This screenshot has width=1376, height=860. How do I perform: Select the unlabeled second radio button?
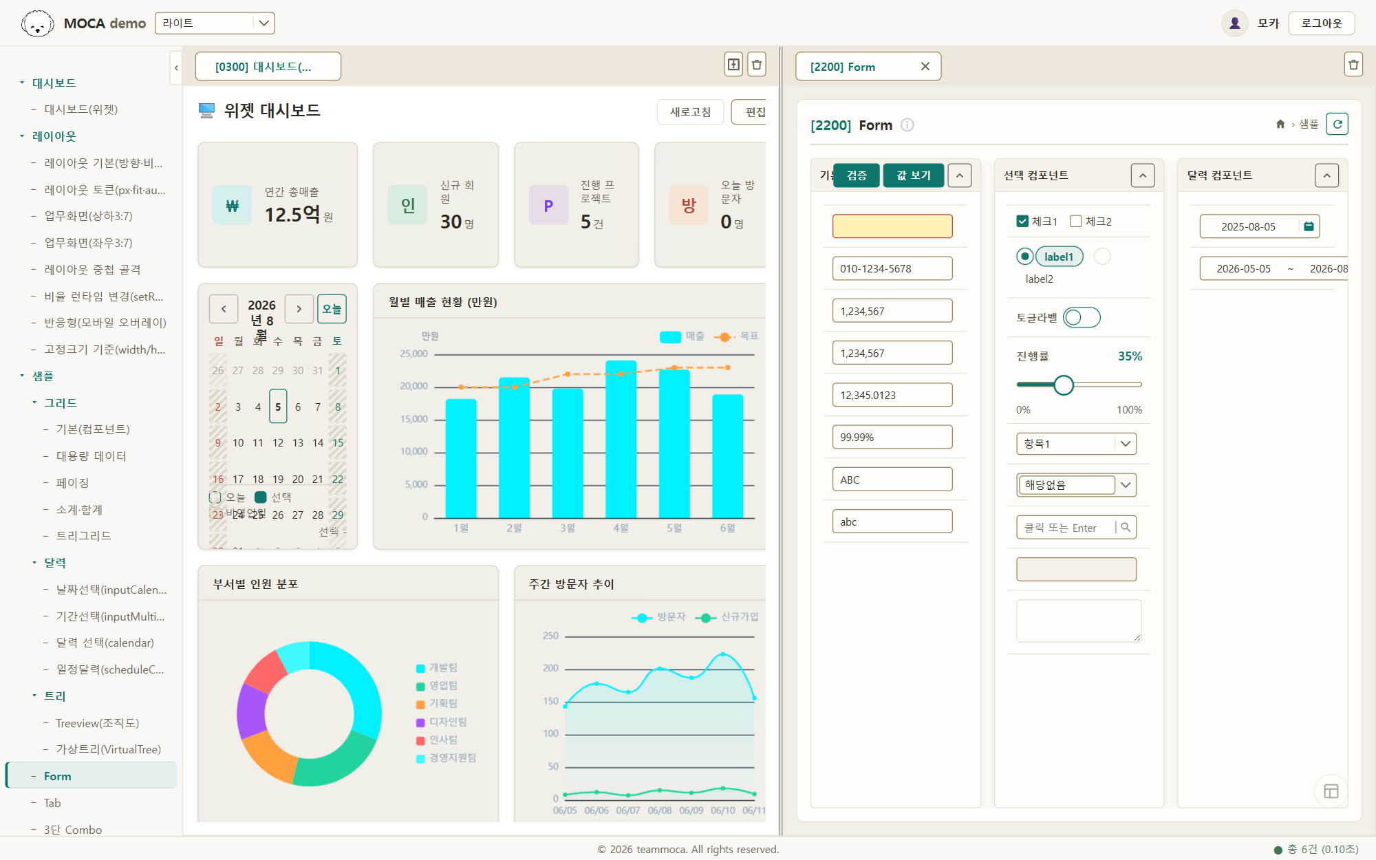1102,257
